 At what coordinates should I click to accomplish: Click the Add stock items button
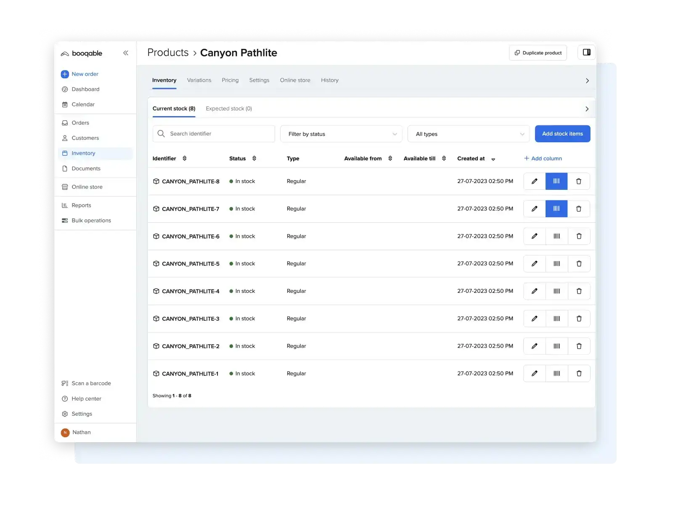(562, 134)
